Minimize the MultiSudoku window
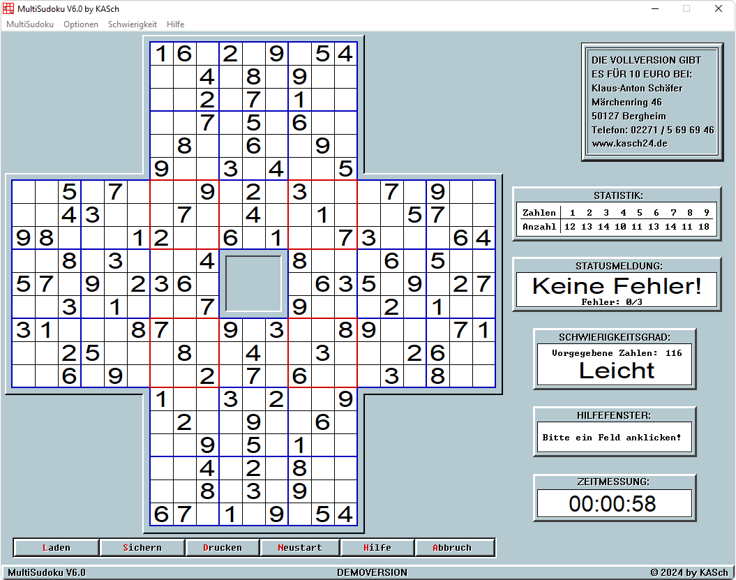The width and height of the screenshot is (736, 580). (x=654, y=9)
